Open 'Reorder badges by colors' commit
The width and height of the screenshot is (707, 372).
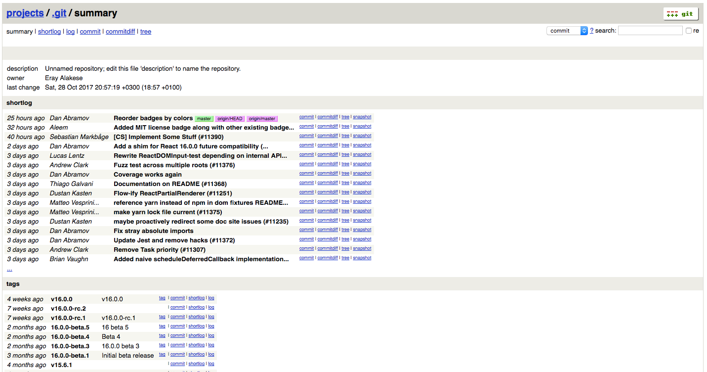pos(153,118)
